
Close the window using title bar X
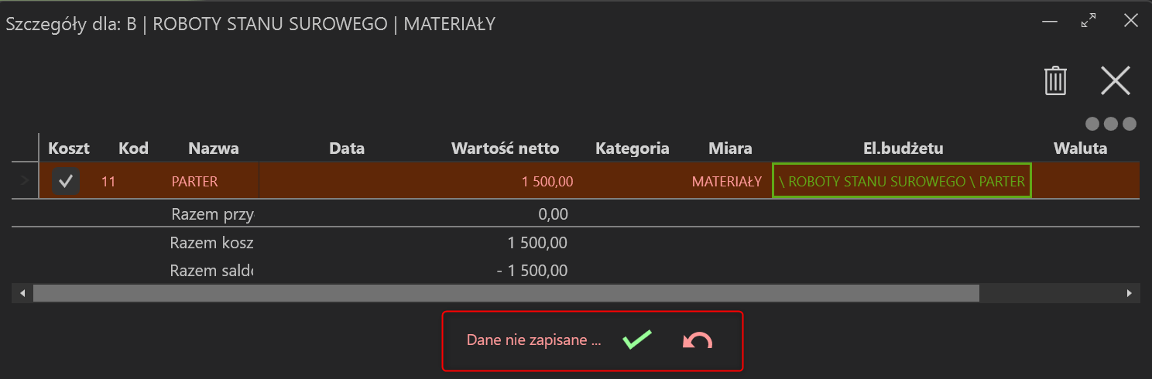1130,22
